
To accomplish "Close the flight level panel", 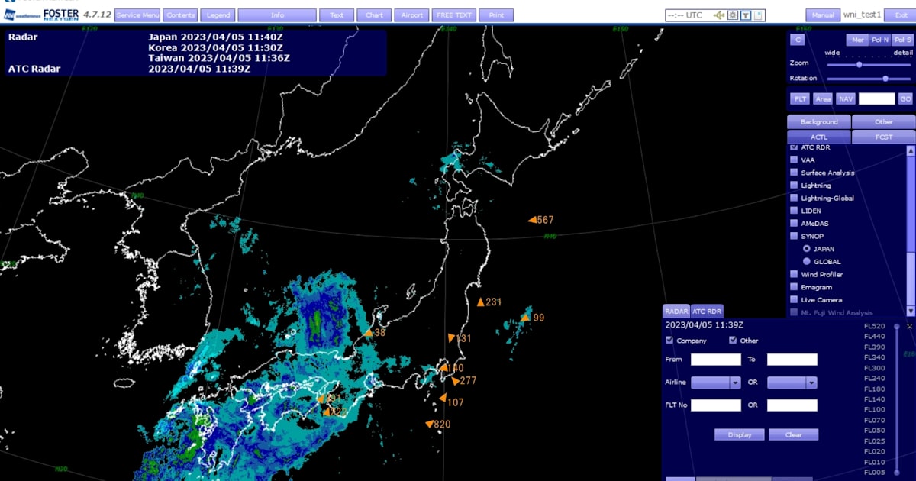I will tap(909, 327).
